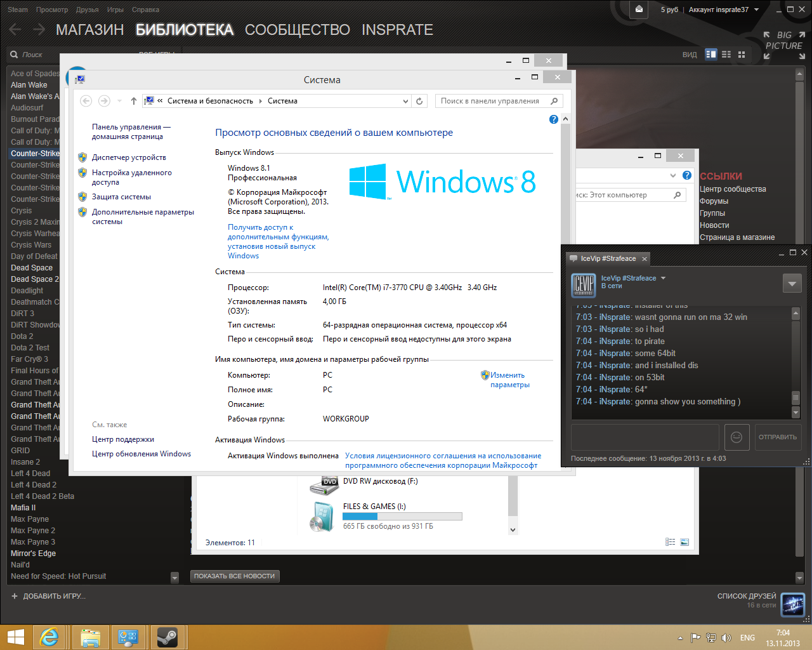Click ПОКАЗАТЬ ВСЕ НОВОСТИ button
Screen dimensions: 812x650
235,576
